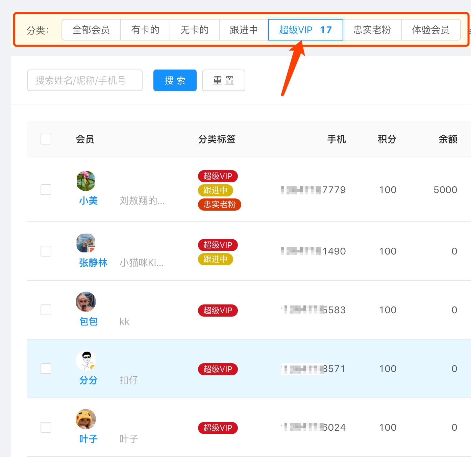Select the checkbox for member 叶子
This screenshot has height=457, width=471.
click(46, 427)
